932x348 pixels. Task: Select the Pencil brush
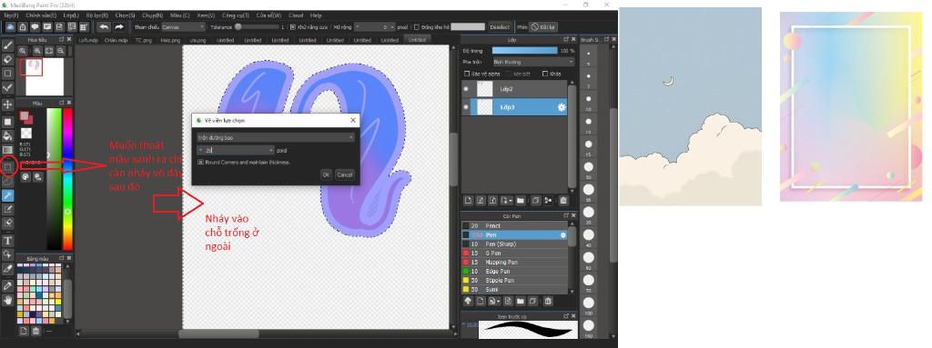[x=515, y=225]
